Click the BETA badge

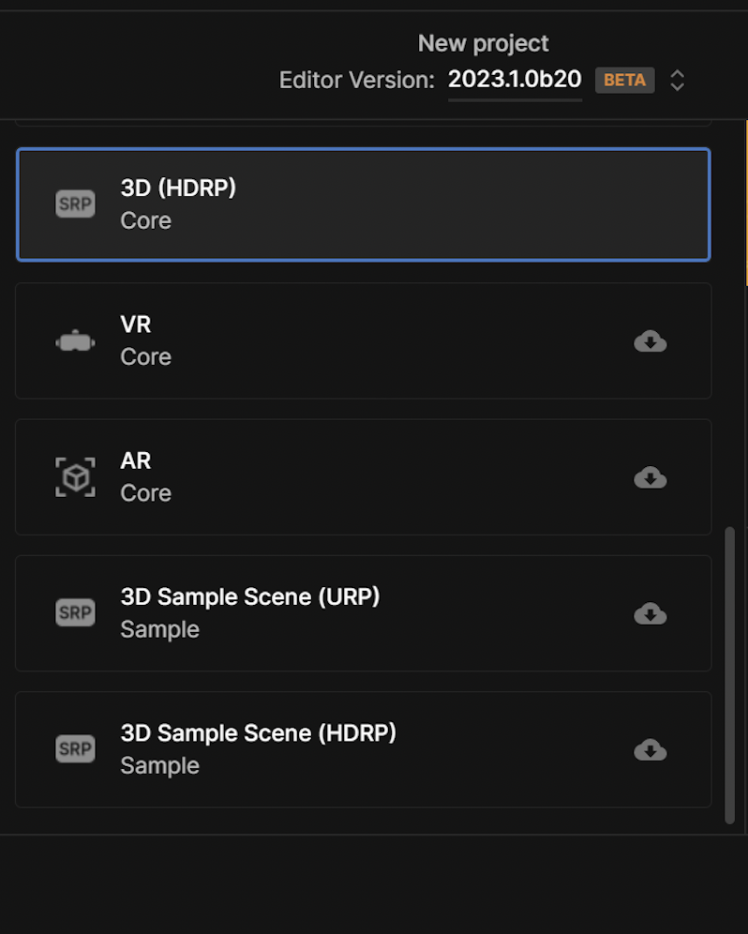[624, 80]
